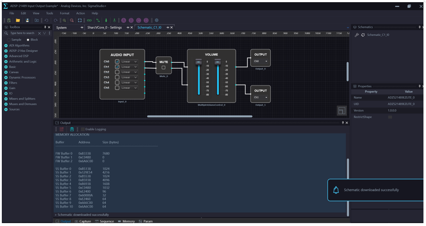The image size is (426, 226).
Task: Expand Mixers and Splitters category
Action: pyautogui.click(x=6, y=99)
